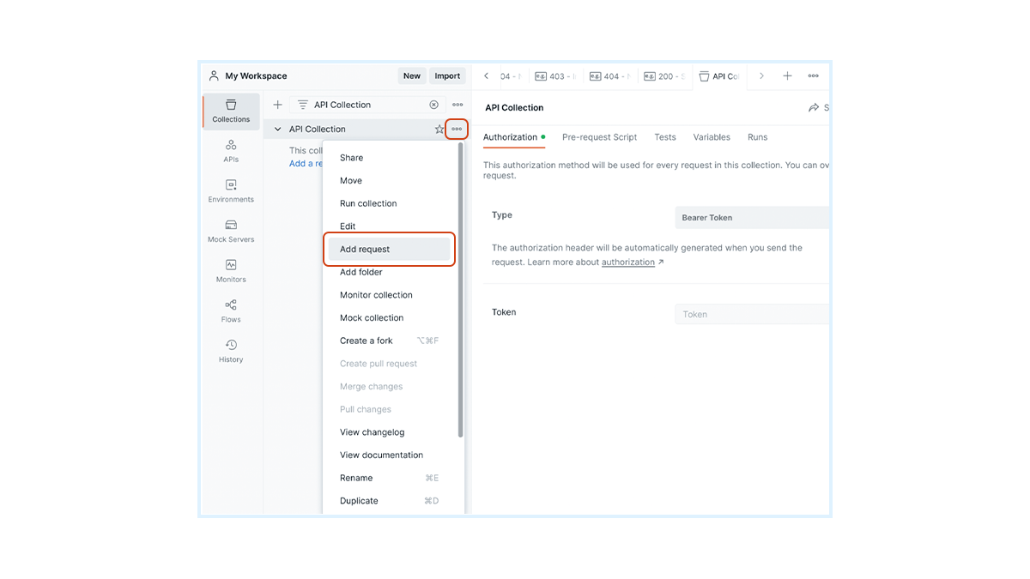The image size is (1030, 579).
Task: Switch to the Pre-request Script tab
Action: (x=599, y=137)
